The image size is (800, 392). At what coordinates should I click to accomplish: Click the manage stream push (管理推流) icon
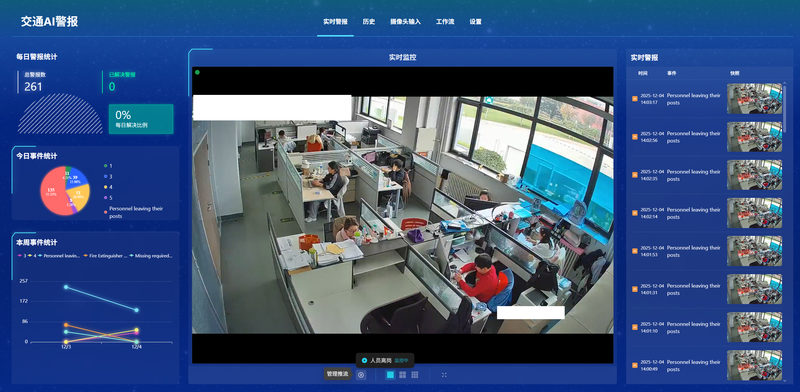coord(361,375)
